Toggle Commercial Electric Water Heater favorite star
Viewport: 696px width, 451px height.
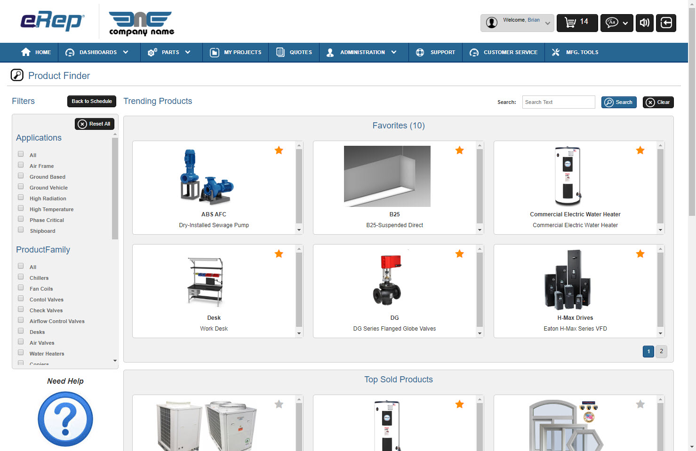point(640,150)
